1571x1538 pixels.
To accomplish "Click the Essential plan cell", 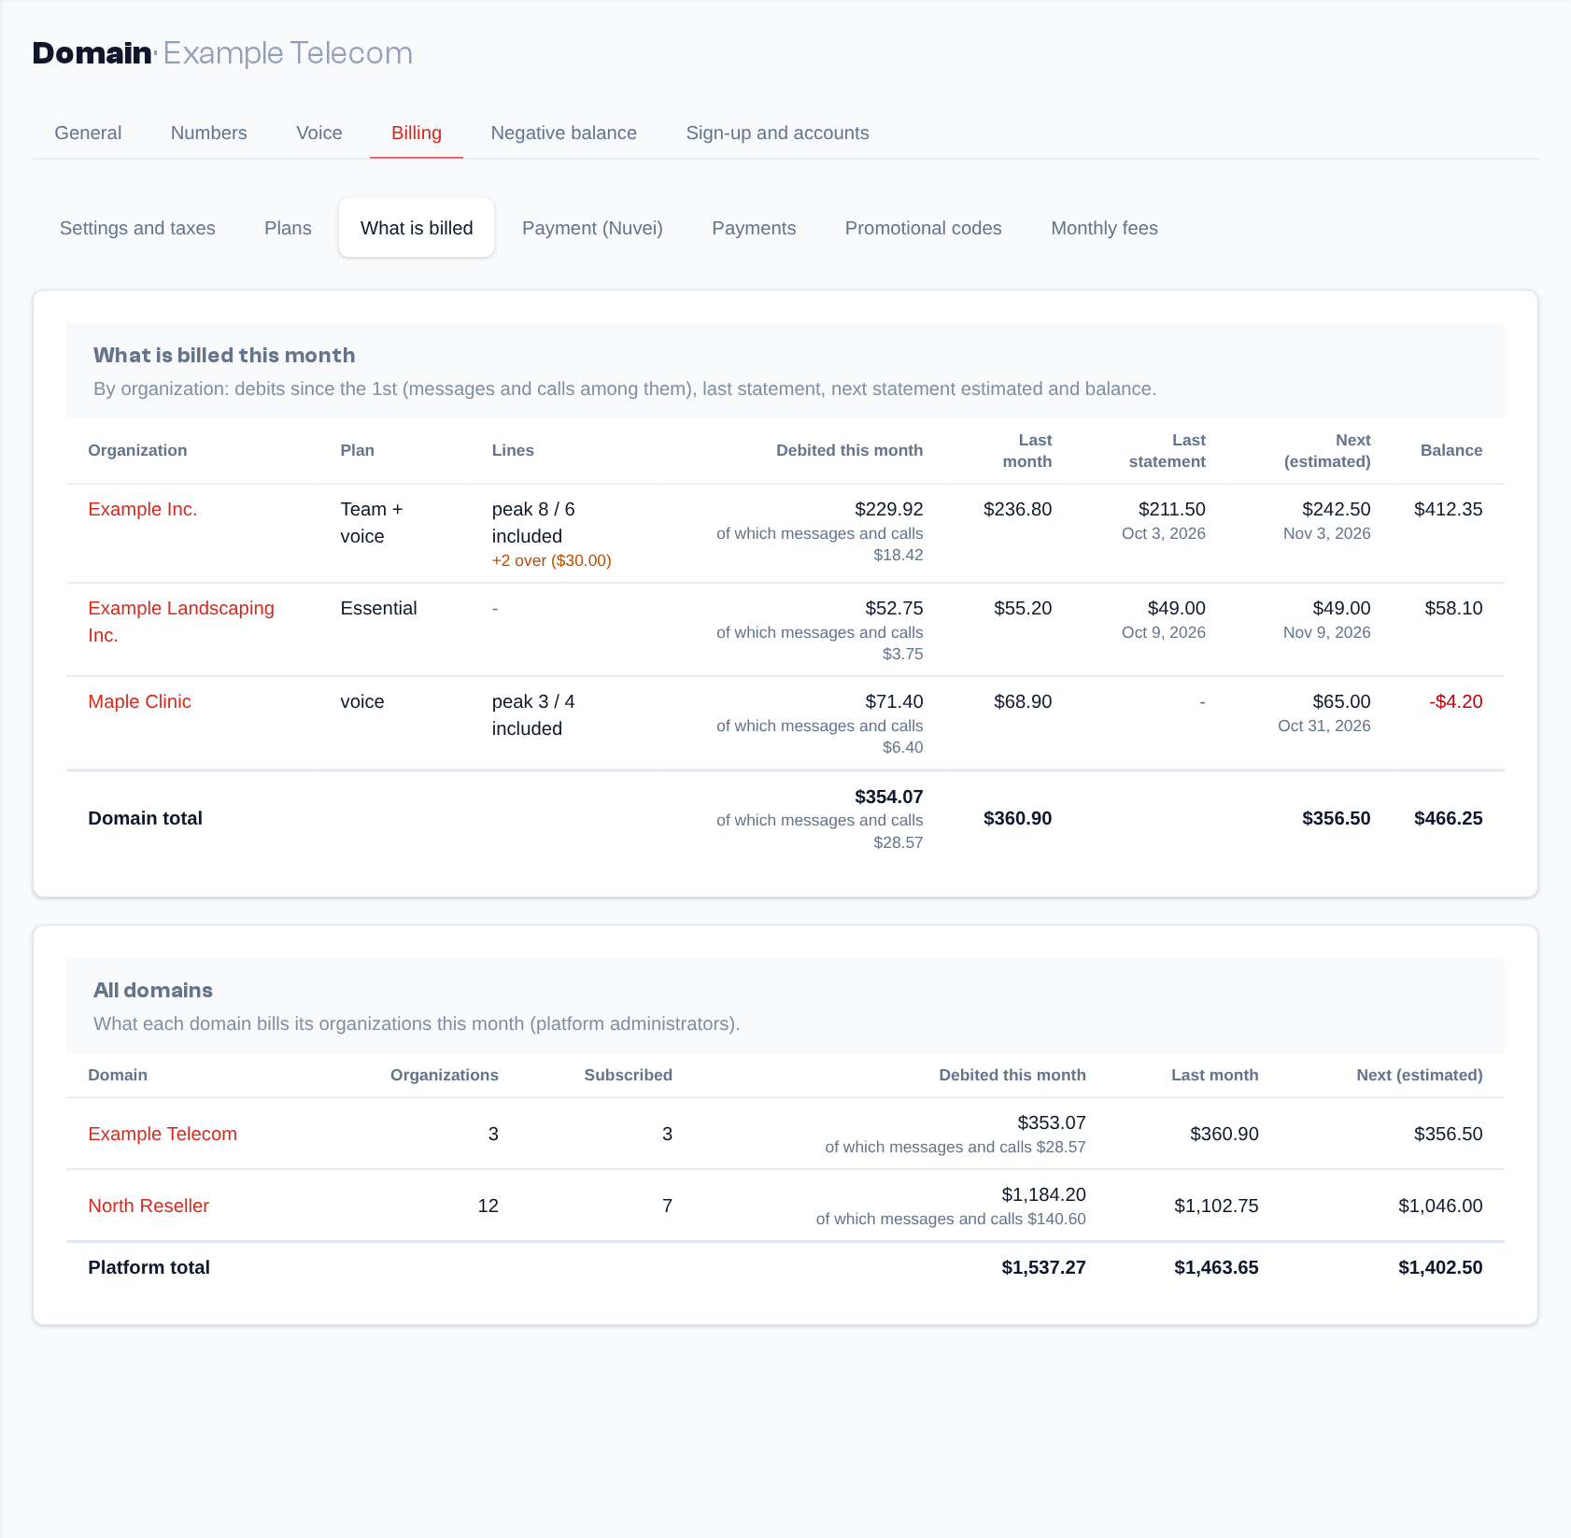I will (x=378, y=608).
